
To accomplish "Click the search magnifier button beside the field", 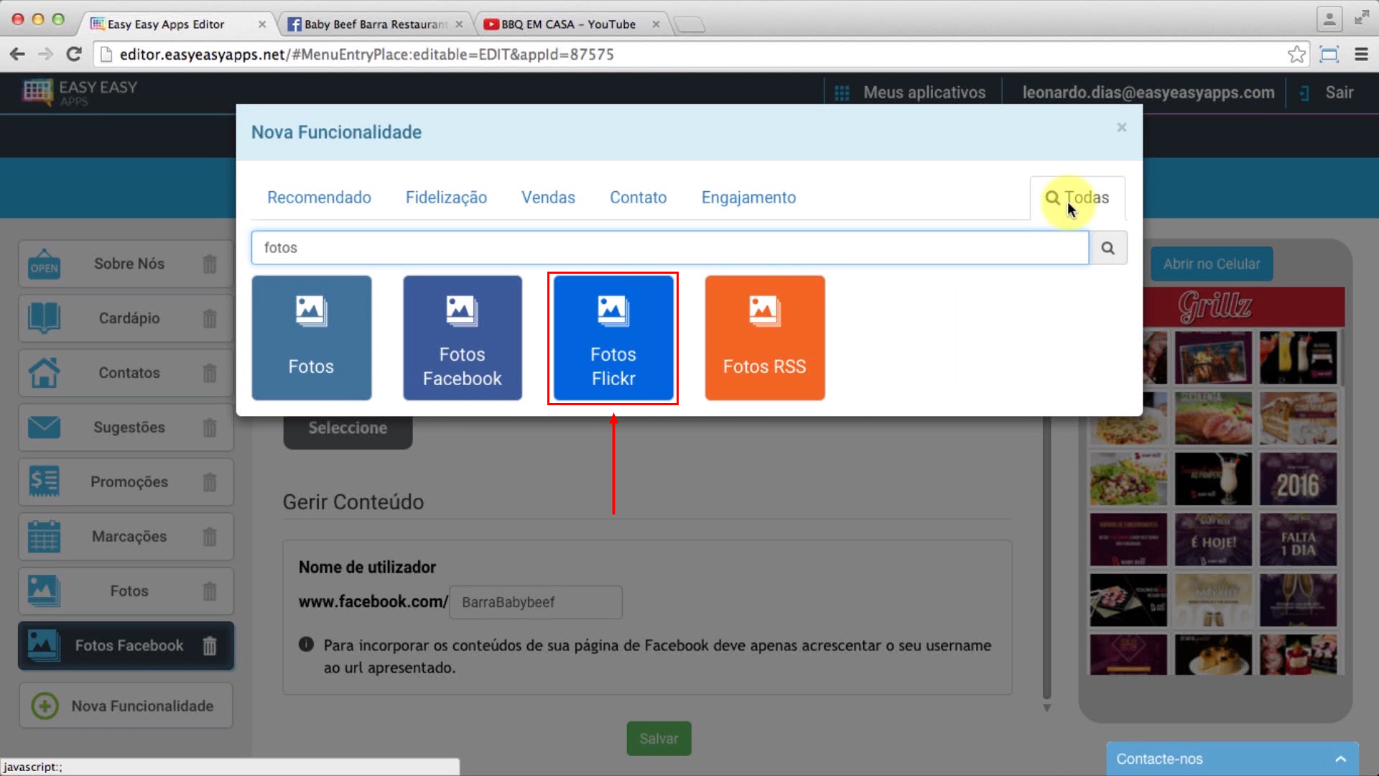I will pyautogui.click(x=1108, y=248).
